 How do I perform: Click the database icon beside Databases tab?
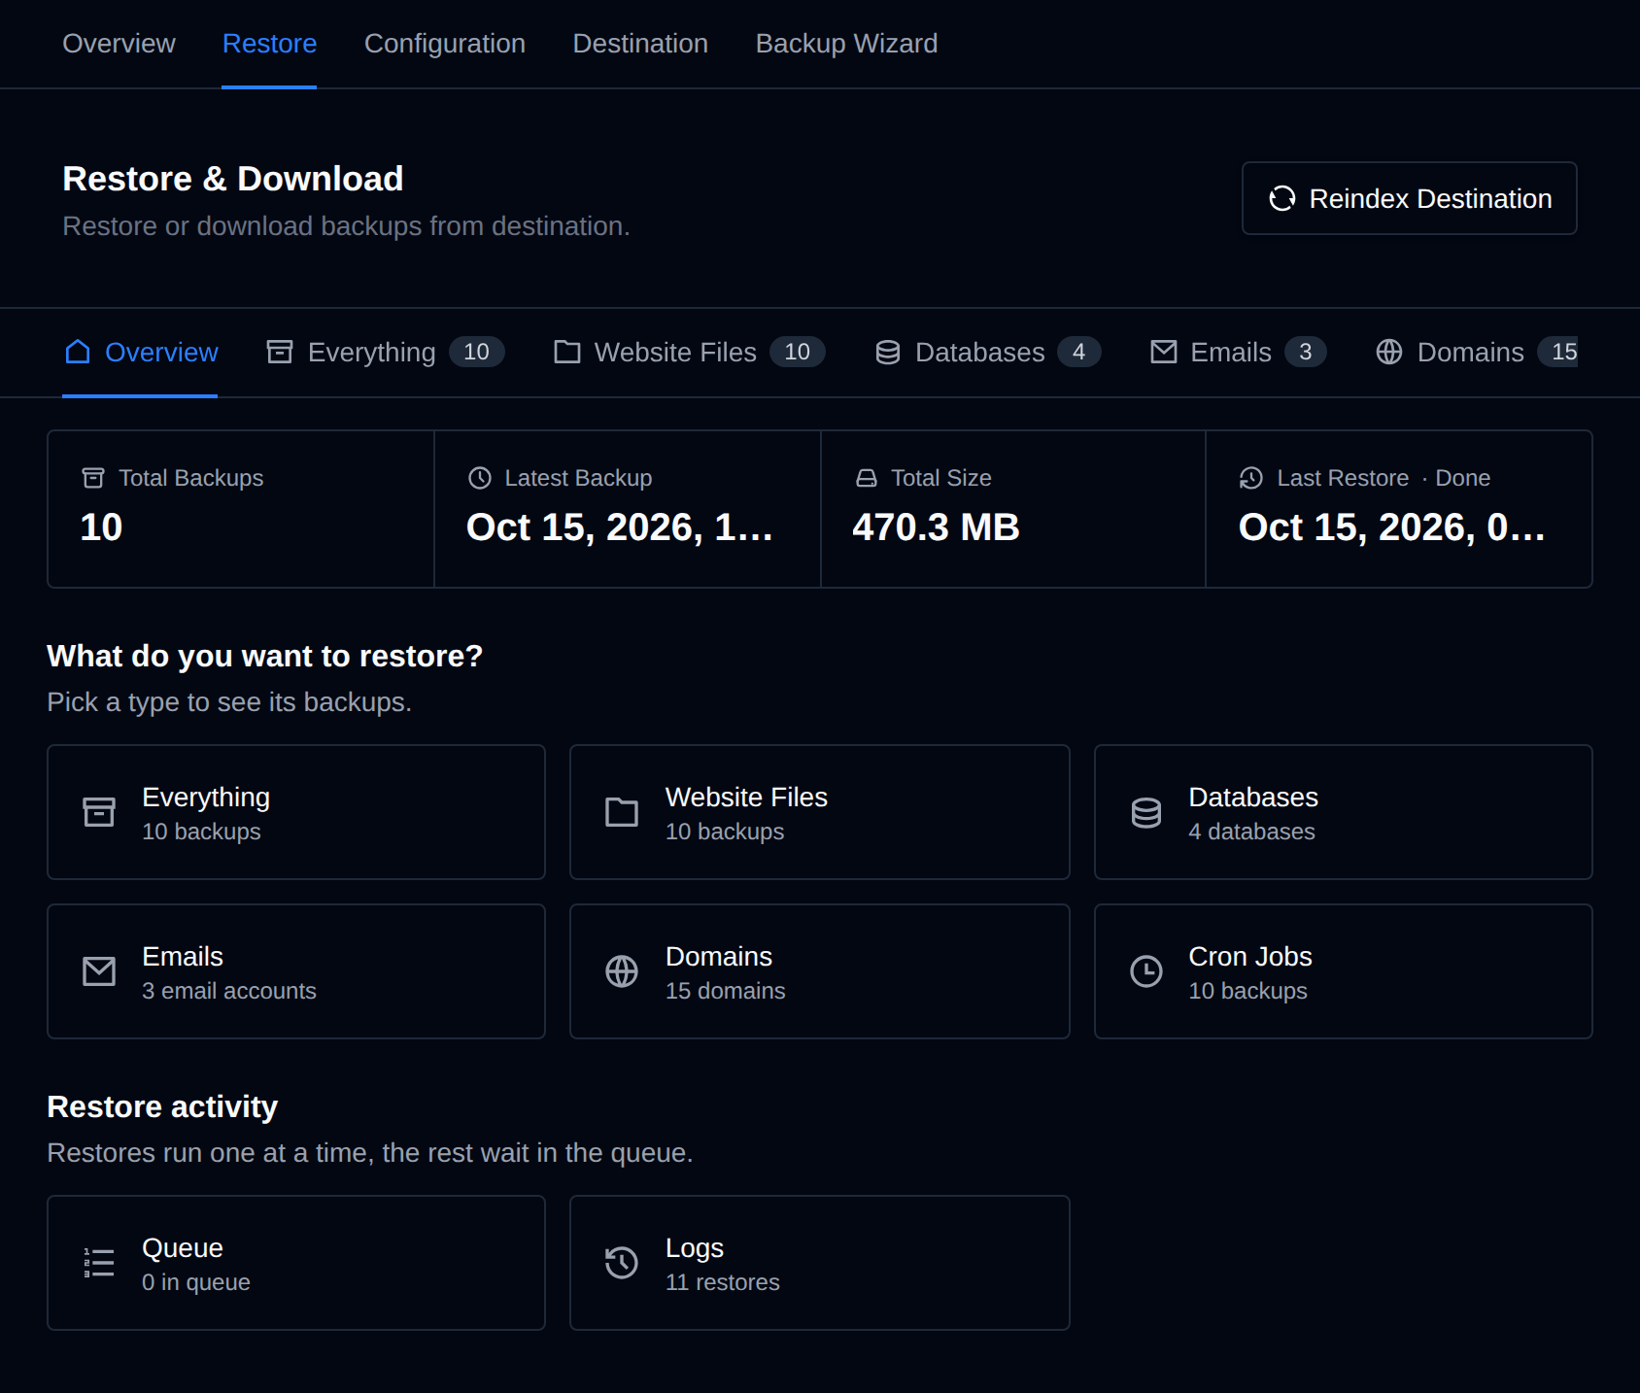tap(888, 352)
